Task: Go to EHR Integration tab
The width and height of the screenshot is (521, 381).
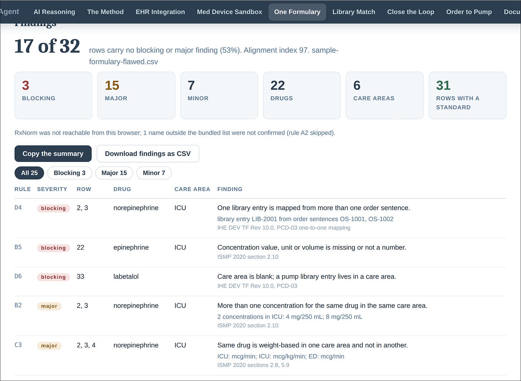Action: pos(160,12)
